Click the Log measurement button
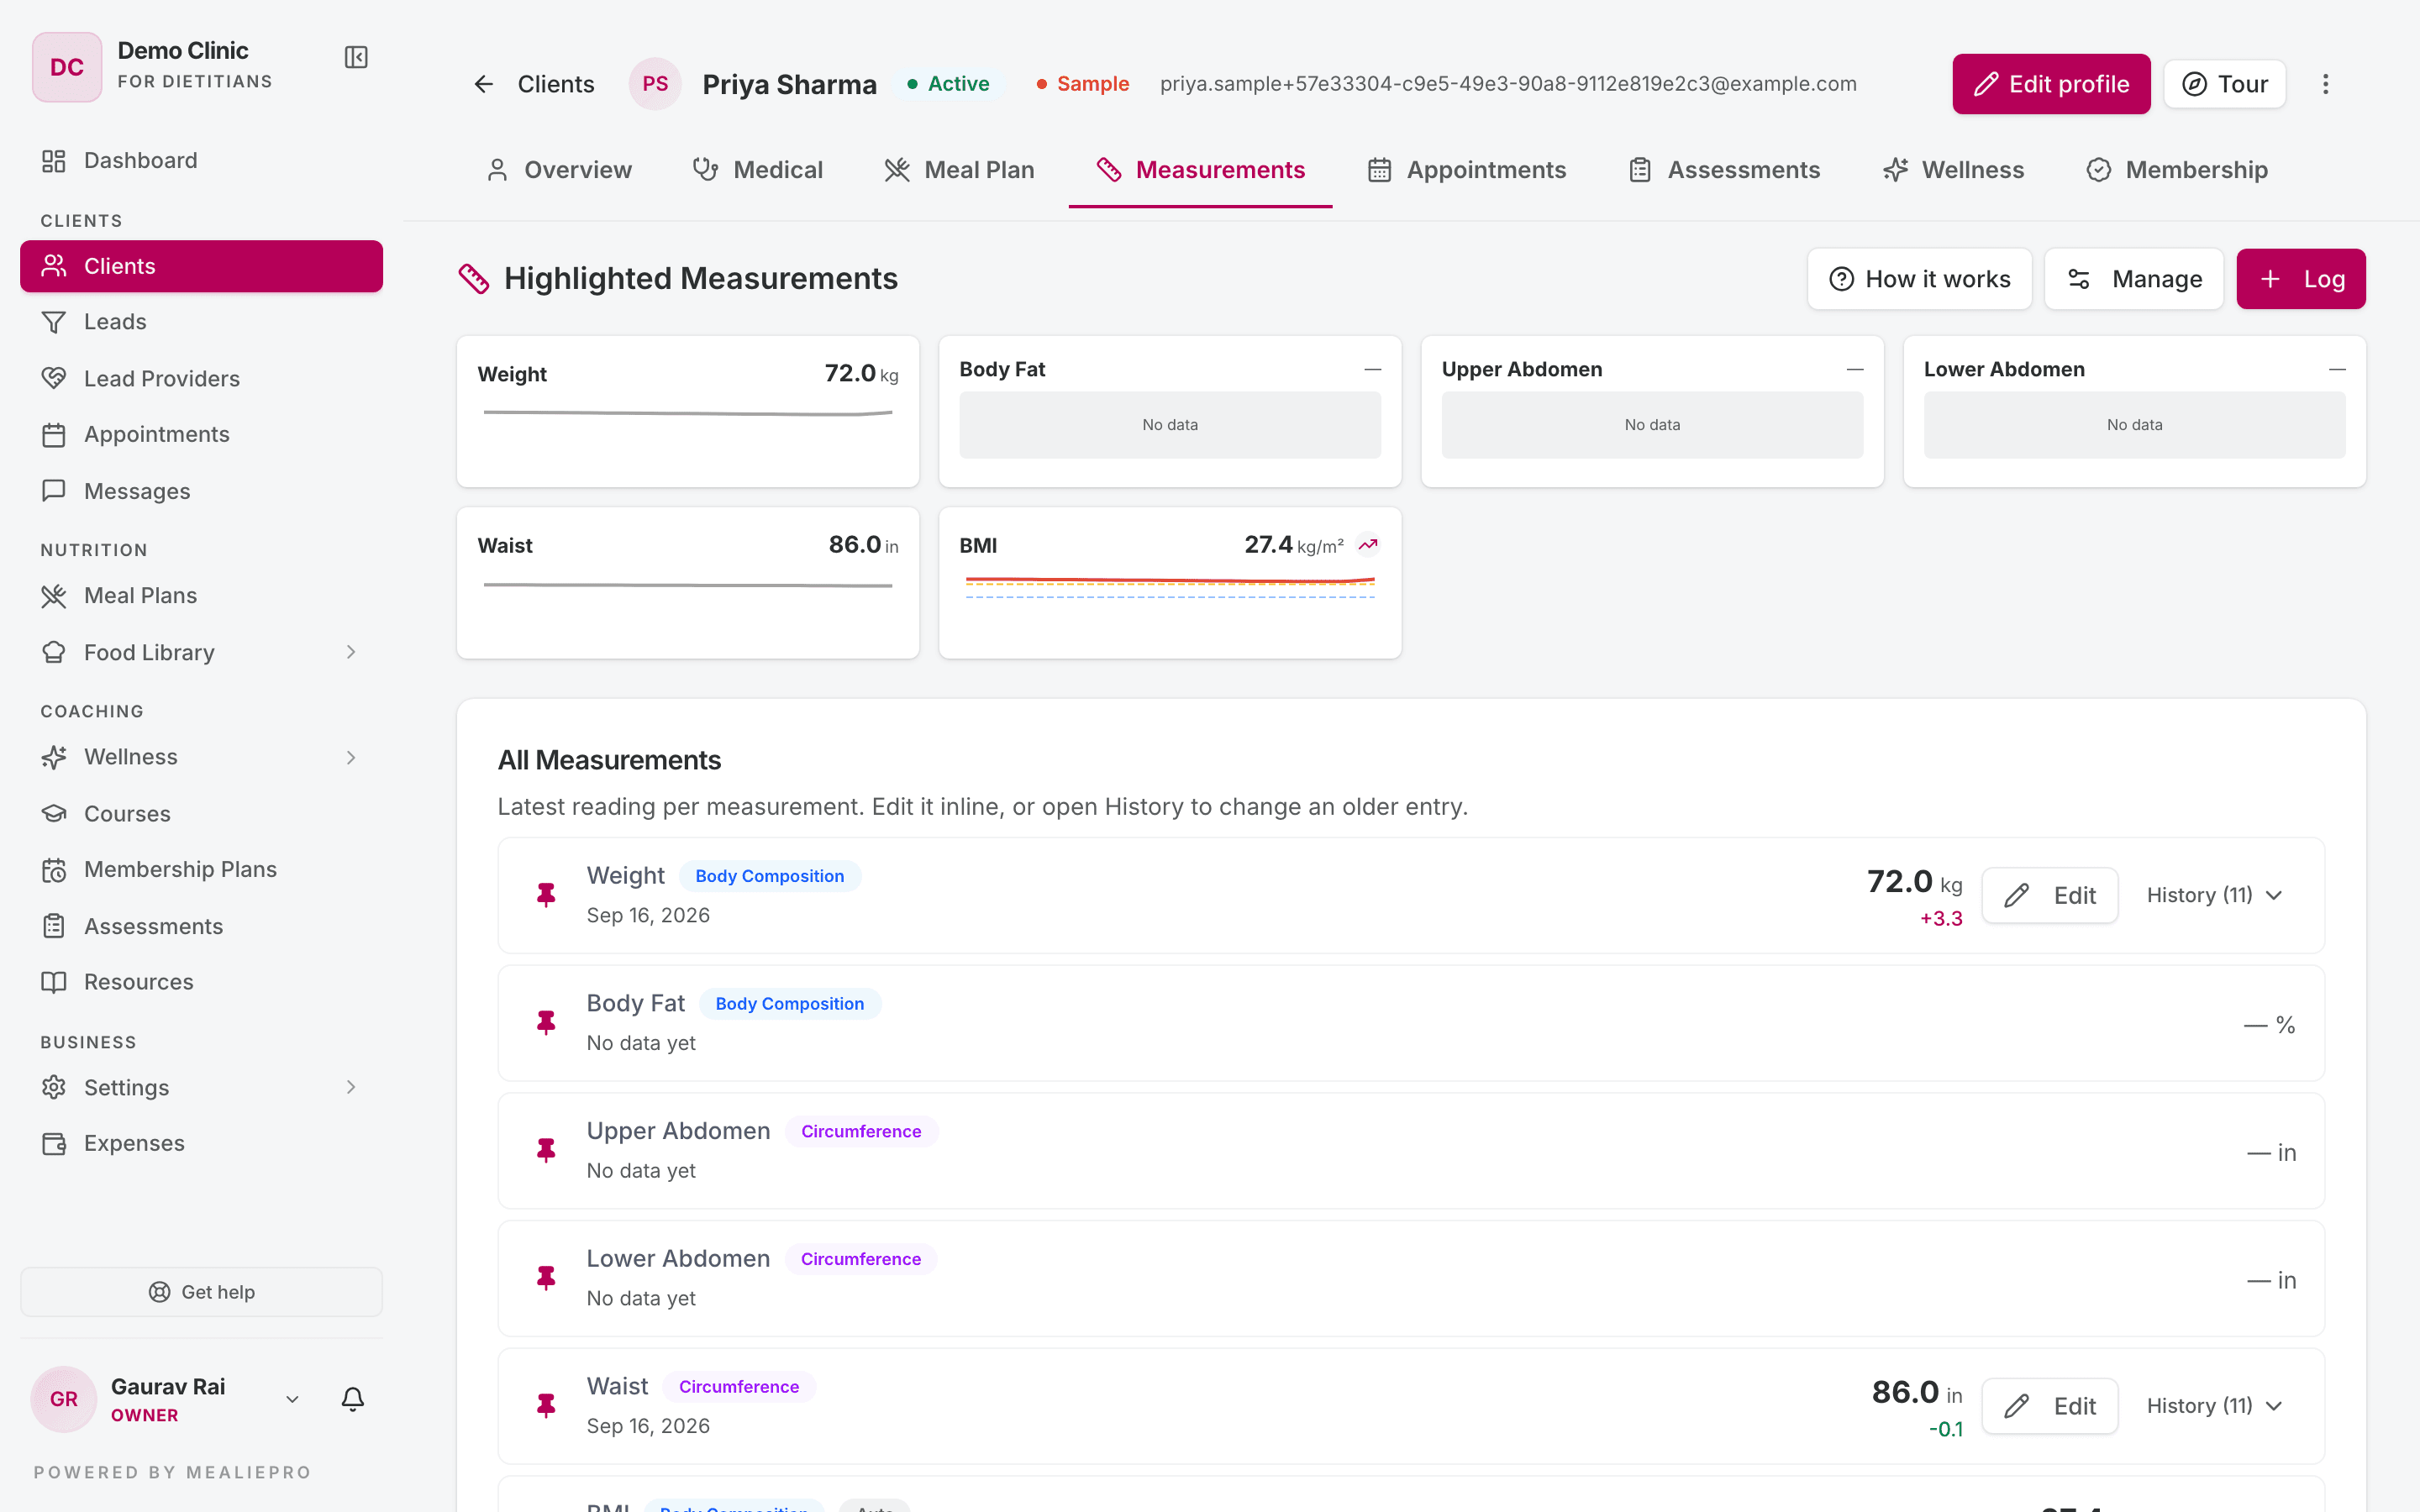2420x1512 pixels. coord(2301,279)
